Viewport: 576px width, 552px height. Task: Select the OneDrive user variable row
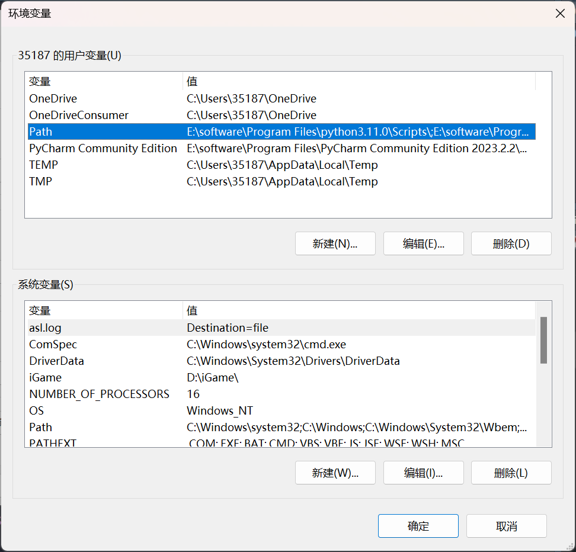(x=281, y=98)
